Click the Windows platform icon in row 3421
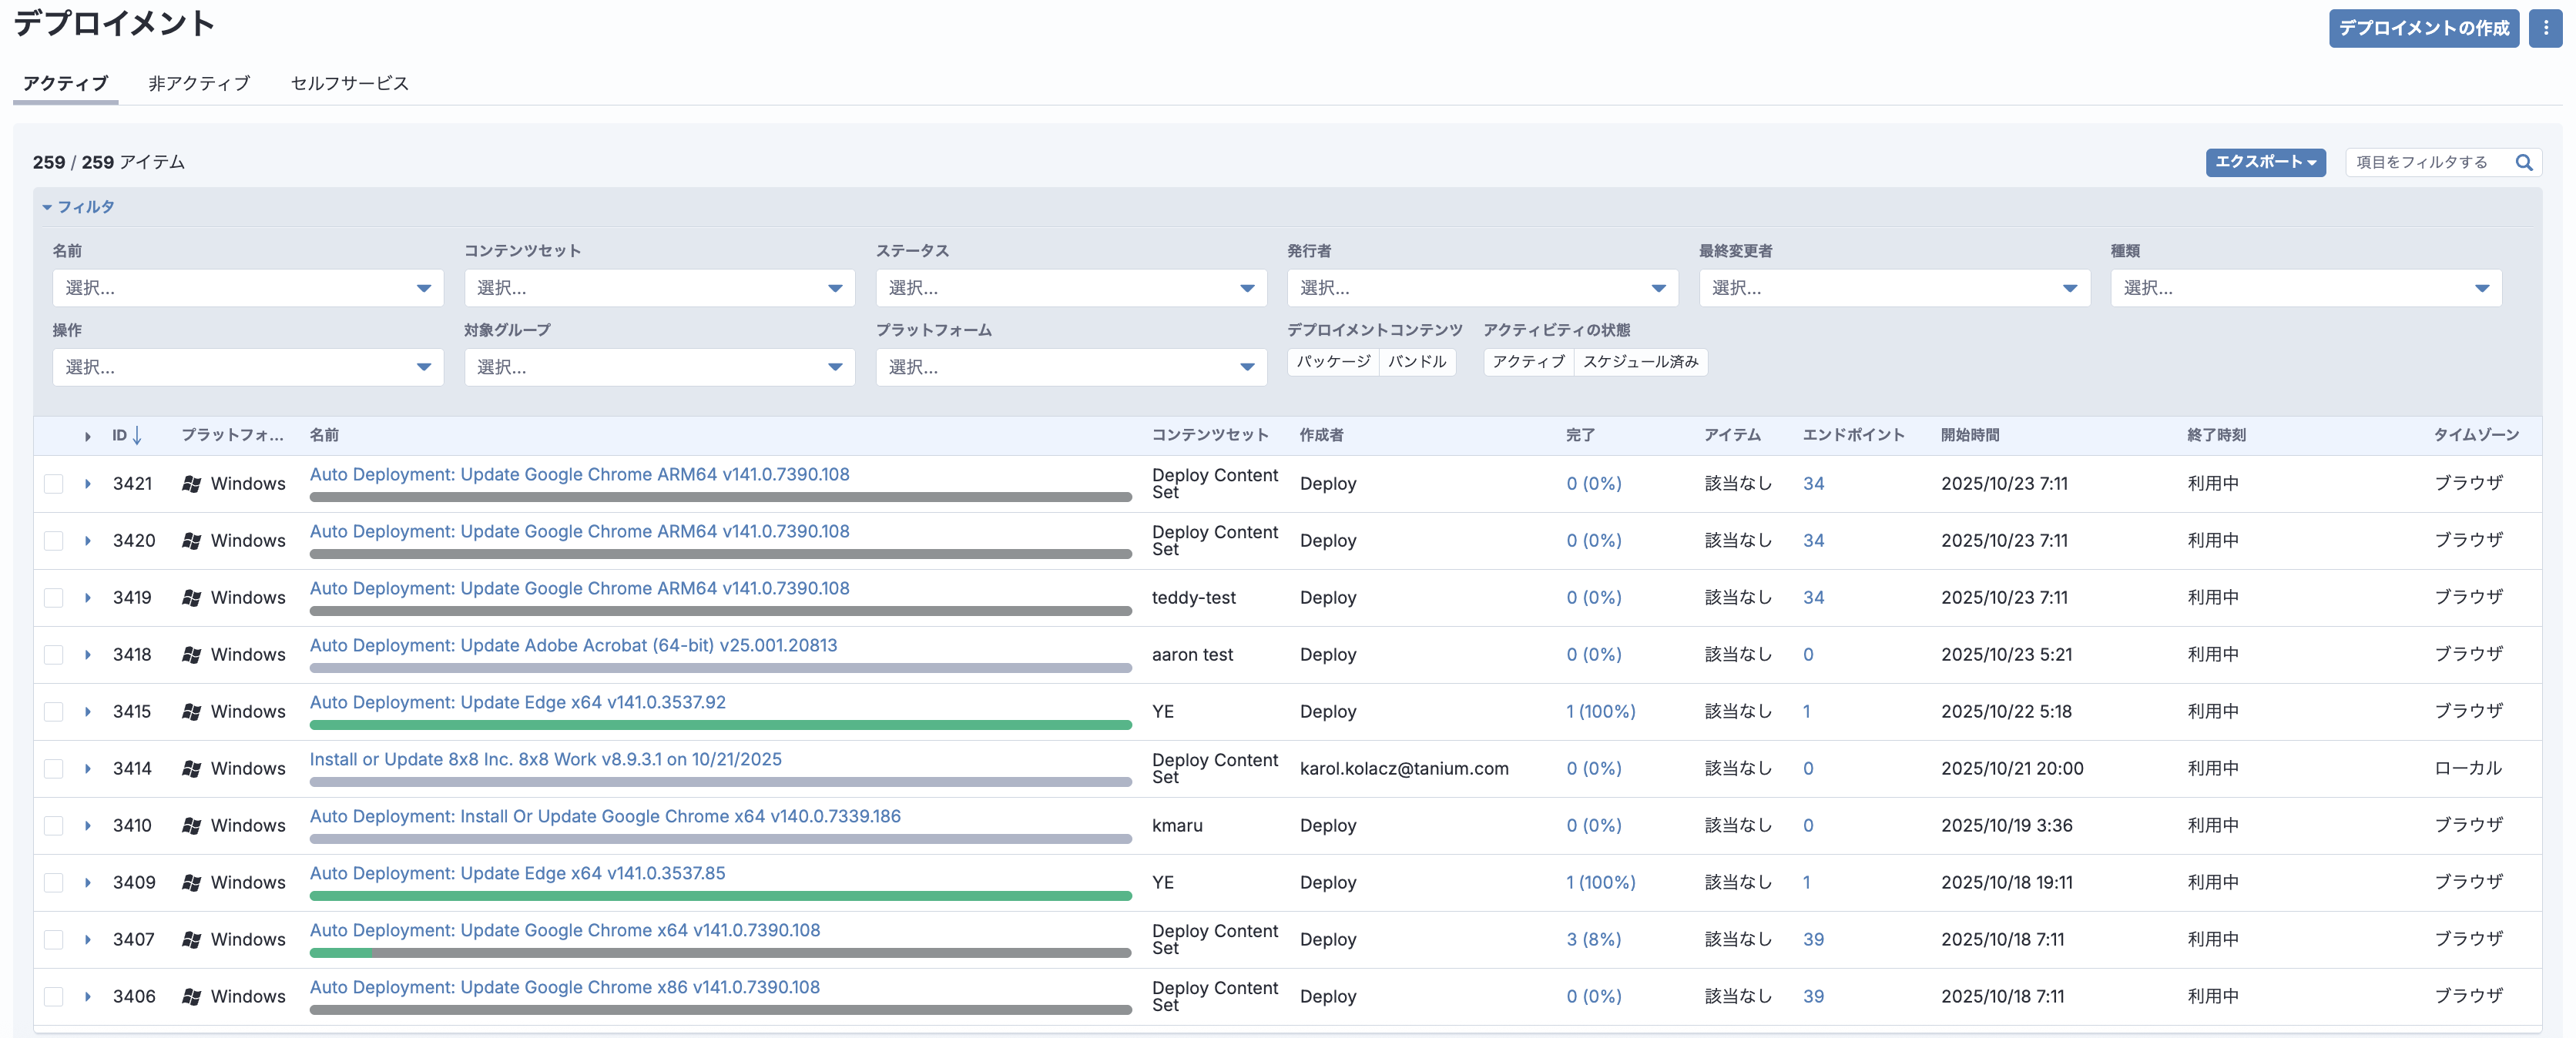The image size is (2576, 1038). click(x=192, y=484)
